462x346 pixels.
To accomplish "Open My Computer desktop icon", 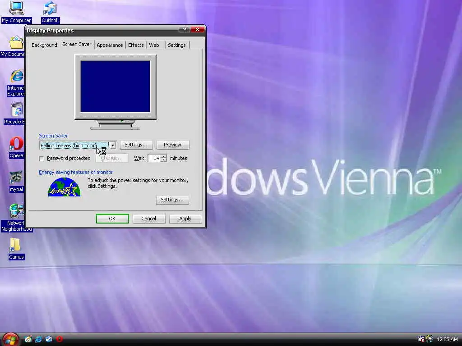I will tap(16, 12).
